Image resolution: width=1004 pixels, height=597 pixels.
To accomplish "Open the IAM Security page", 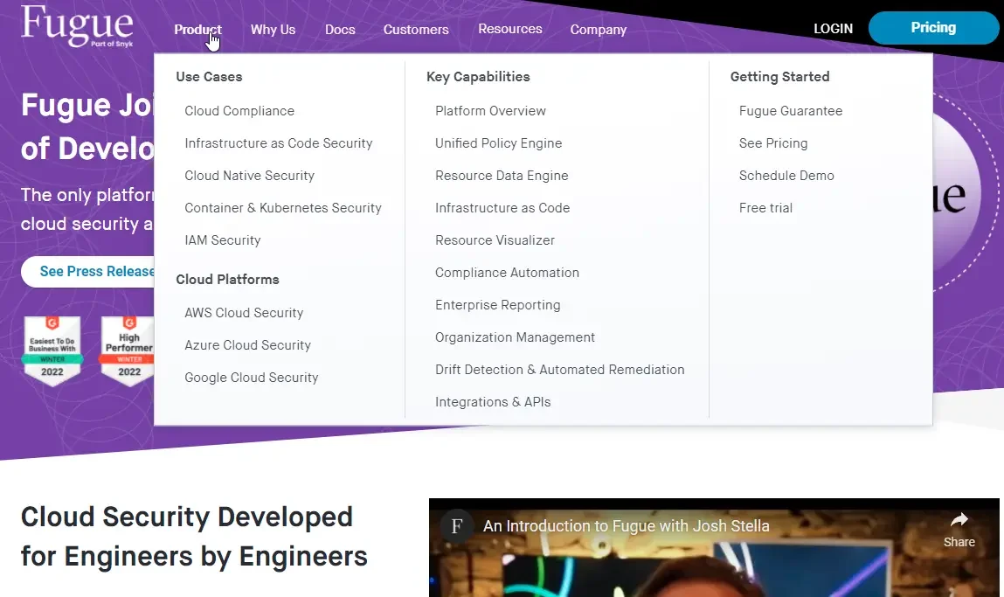I will tap(223, 240).
